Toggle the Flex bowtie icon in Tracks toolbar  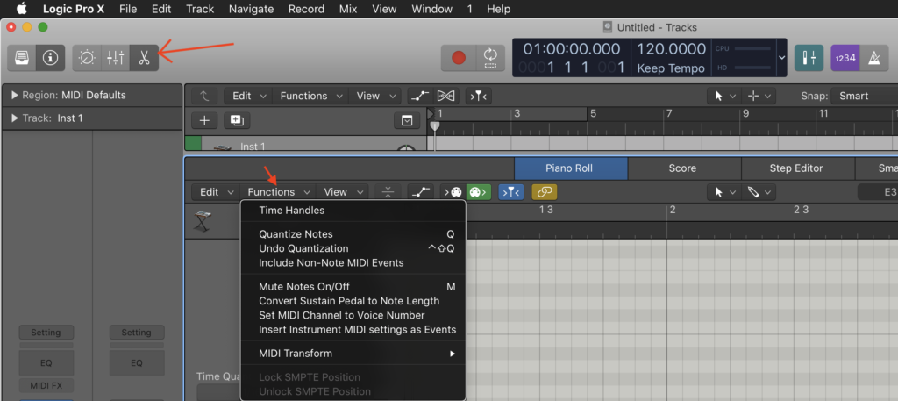click(446, 96)
